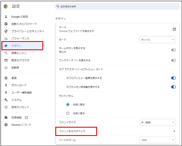This screenshot has width=182, height=146.
Task: Toggle ホームボタンを表示する switch
Action: (x=173, y=50)
